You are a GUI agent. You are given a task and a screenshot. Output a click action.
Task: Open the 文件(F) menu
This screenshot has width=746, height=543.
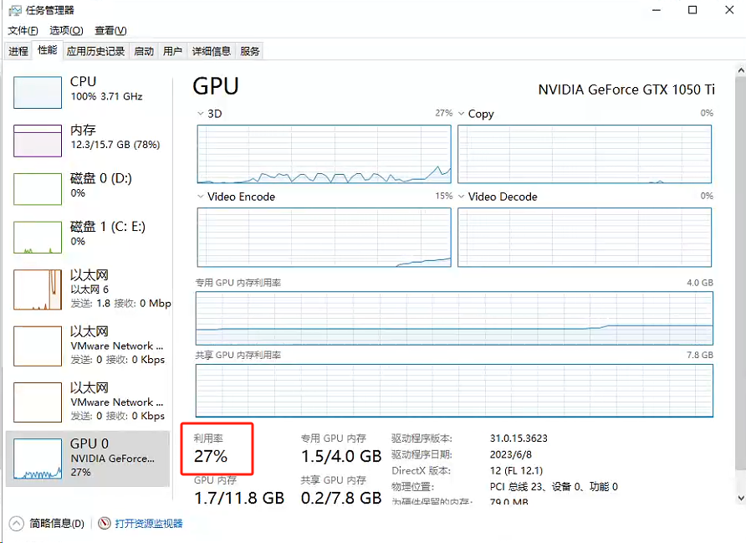coord(23,30)
